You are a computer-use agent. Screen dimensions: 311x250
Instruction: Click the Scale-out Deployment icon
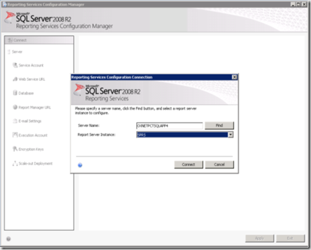[x=15, y=164]
